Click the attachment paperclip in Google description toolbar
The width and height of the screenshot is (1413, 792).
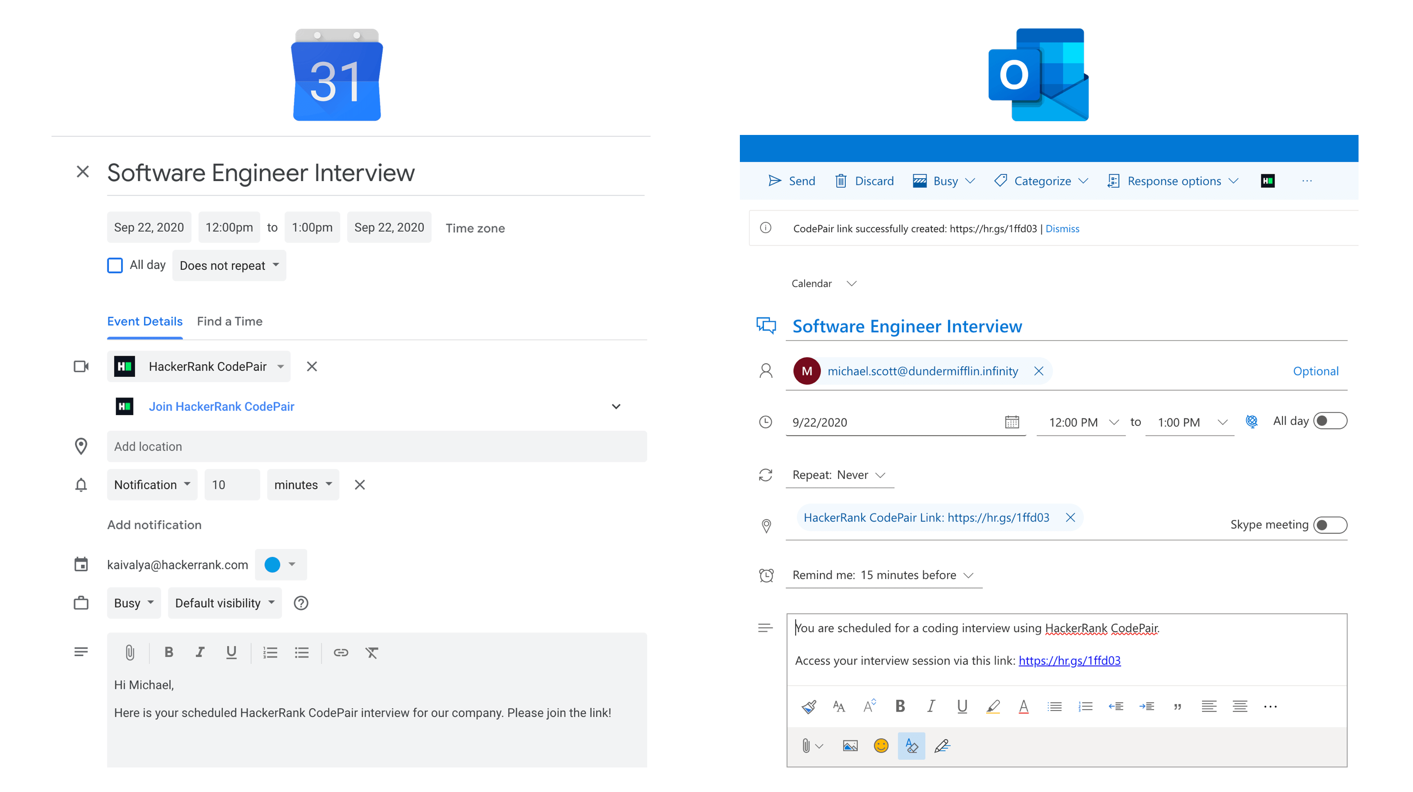click(x=130, y=652)
